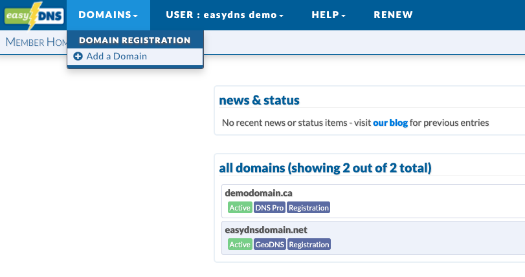
Task: Open the demodomain.ca domain
Action: 258,193
